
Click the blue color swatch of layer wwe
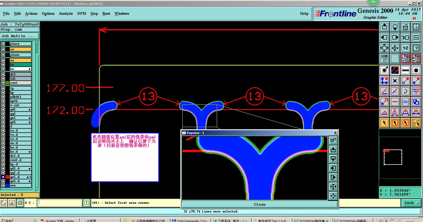click(x=7, y=185)
